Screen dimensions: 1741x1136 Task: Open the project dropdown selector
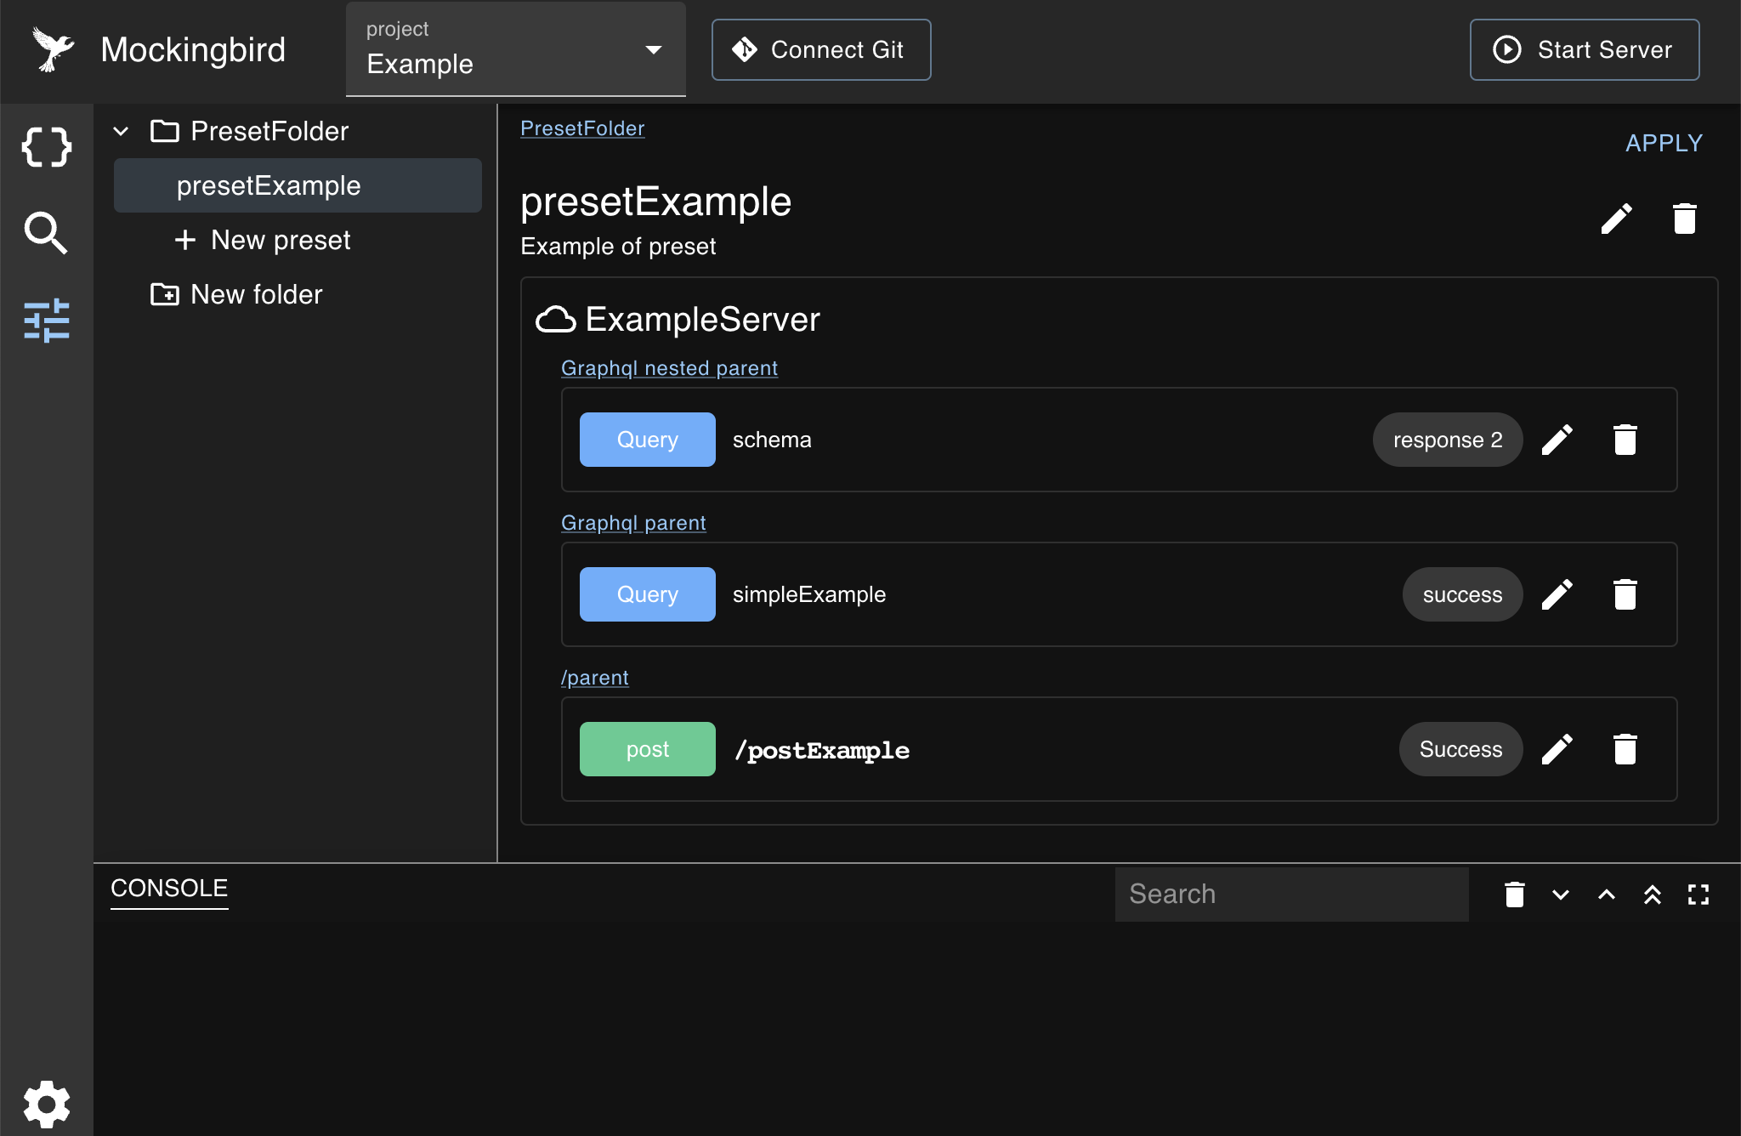515,49
